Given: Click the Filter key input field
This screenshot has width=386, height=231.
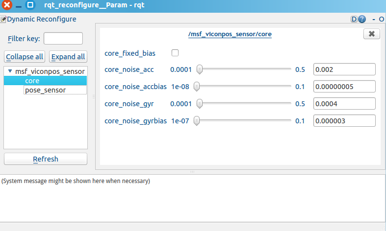Looking at the screenshot, I should [x=63, y=39].
